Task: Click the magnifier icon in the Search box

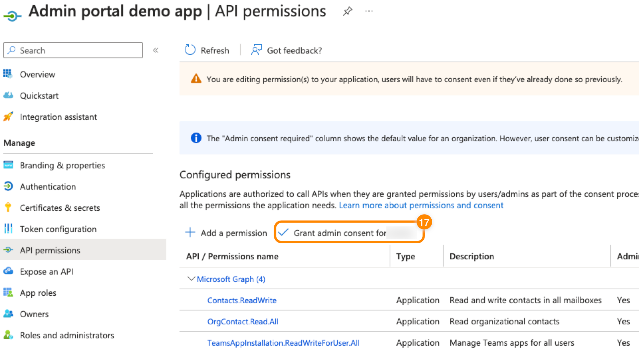Action: click(x=12, y=50)
